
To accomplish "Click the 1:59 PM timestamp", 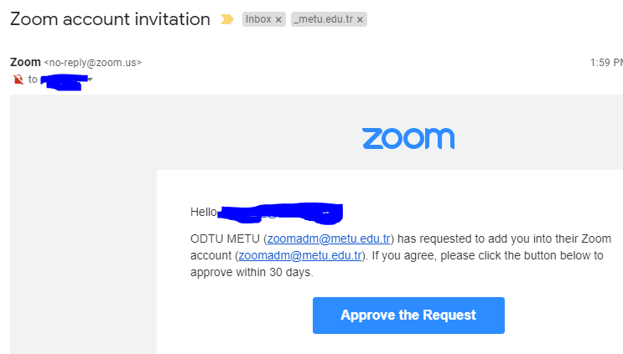I will (606, 63).
